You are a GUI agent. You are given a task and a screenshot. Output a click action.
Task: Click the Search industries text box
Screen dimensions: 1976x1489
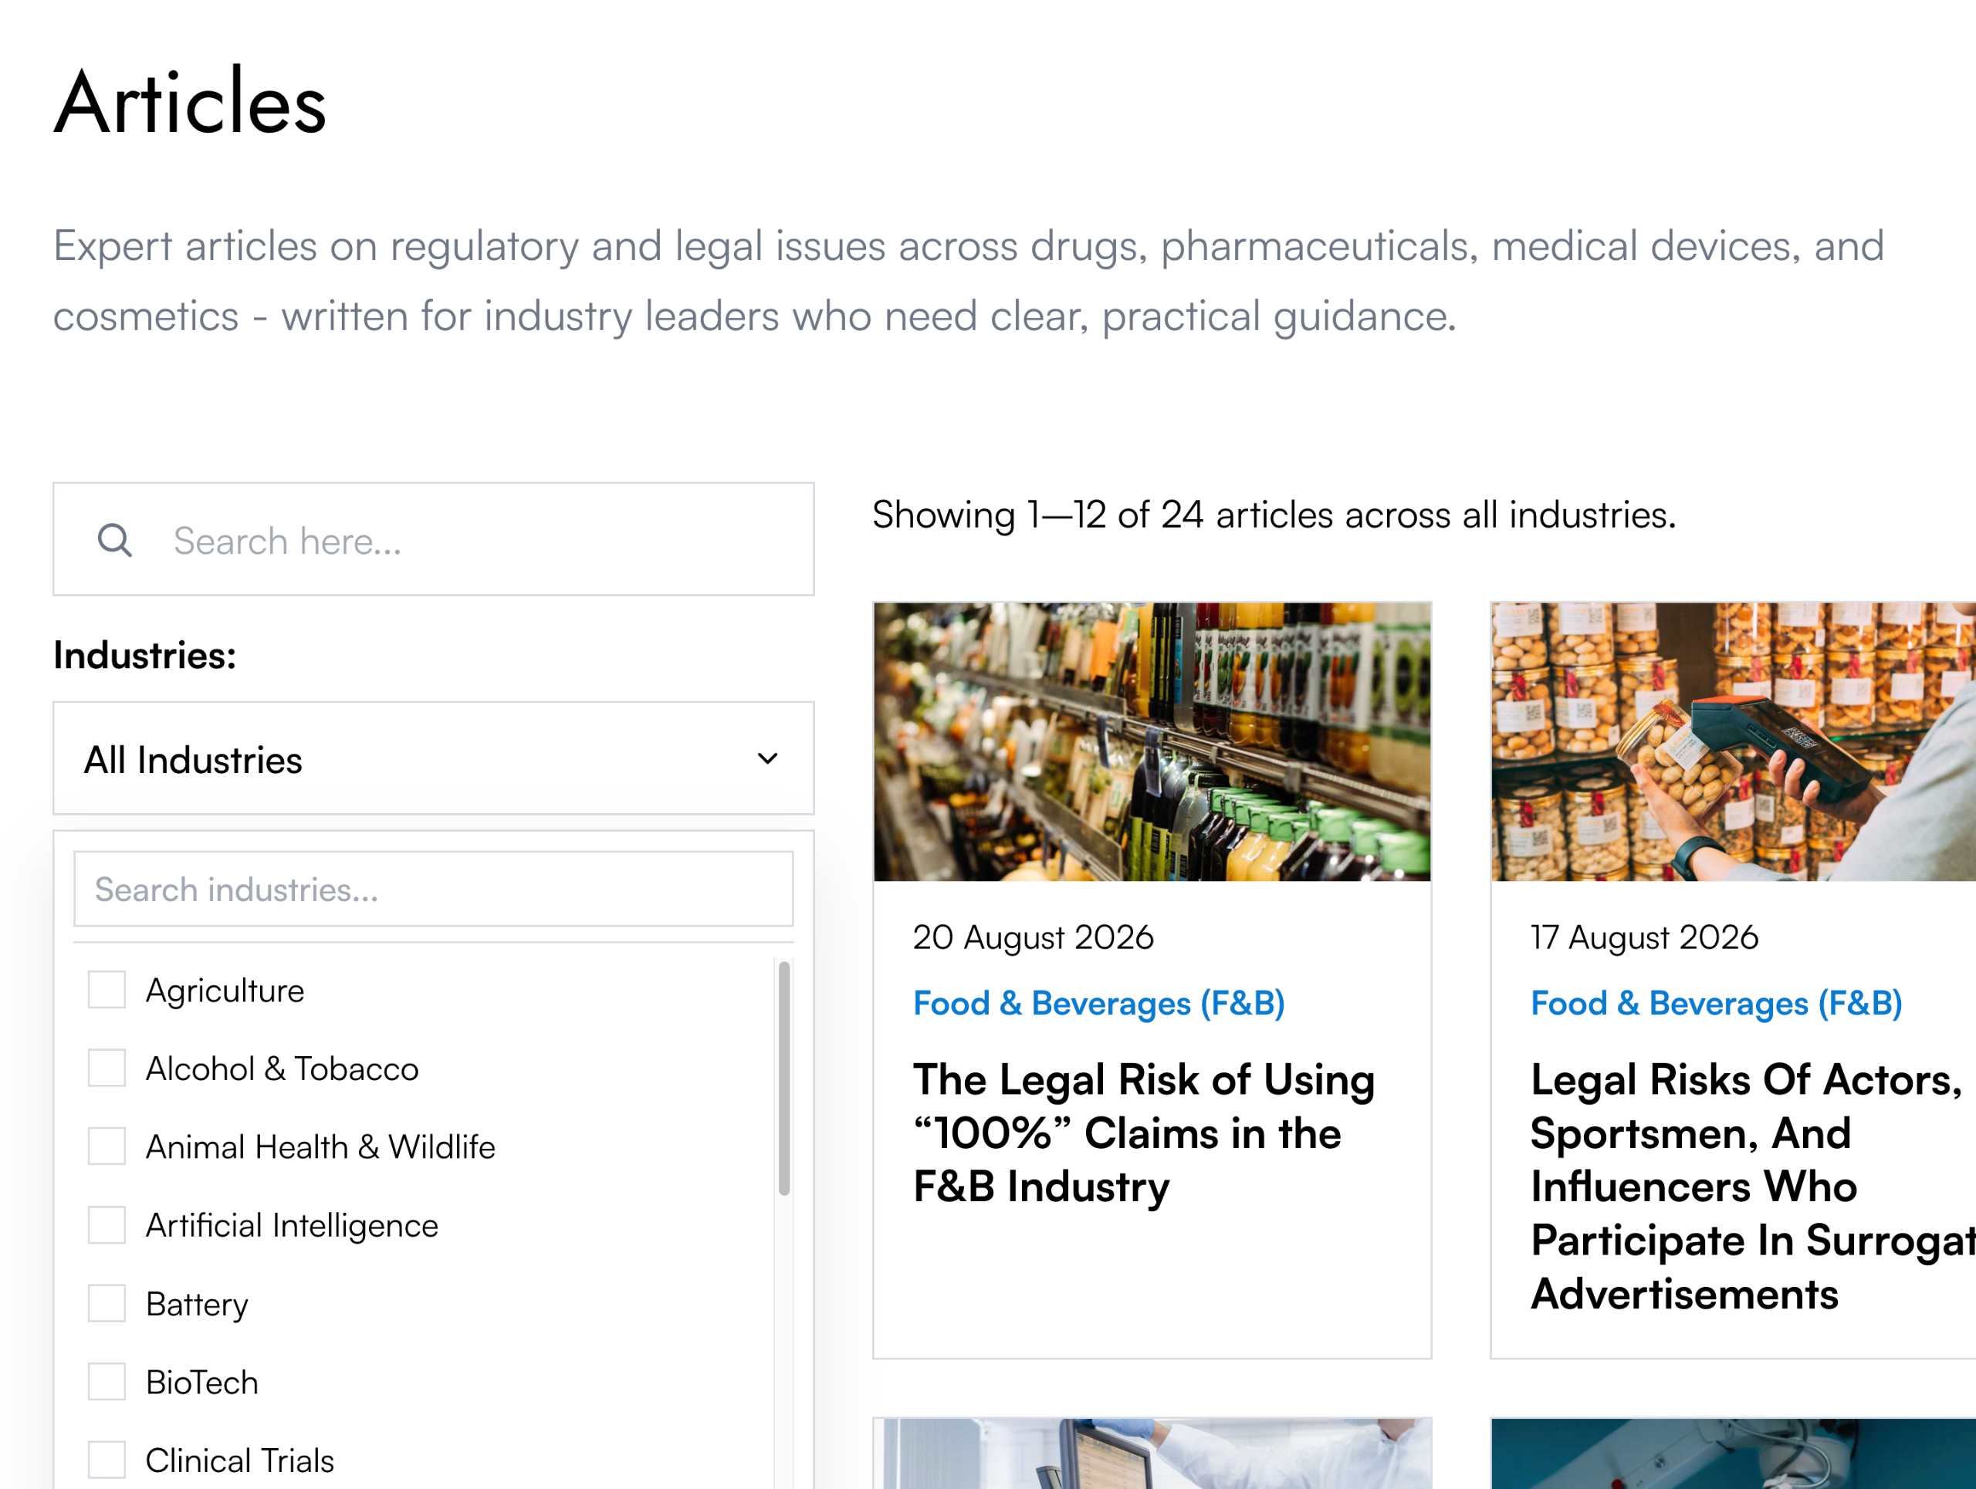(433, 889)
